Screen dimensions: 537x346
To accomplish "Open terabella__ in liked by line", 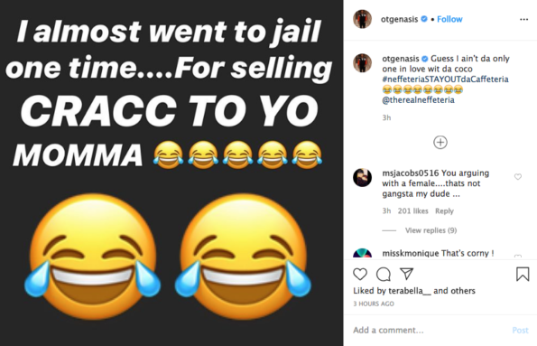I will 410,291.
